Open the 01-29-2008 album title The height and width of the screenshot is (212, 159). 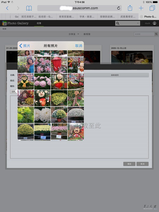coord(12,48)
